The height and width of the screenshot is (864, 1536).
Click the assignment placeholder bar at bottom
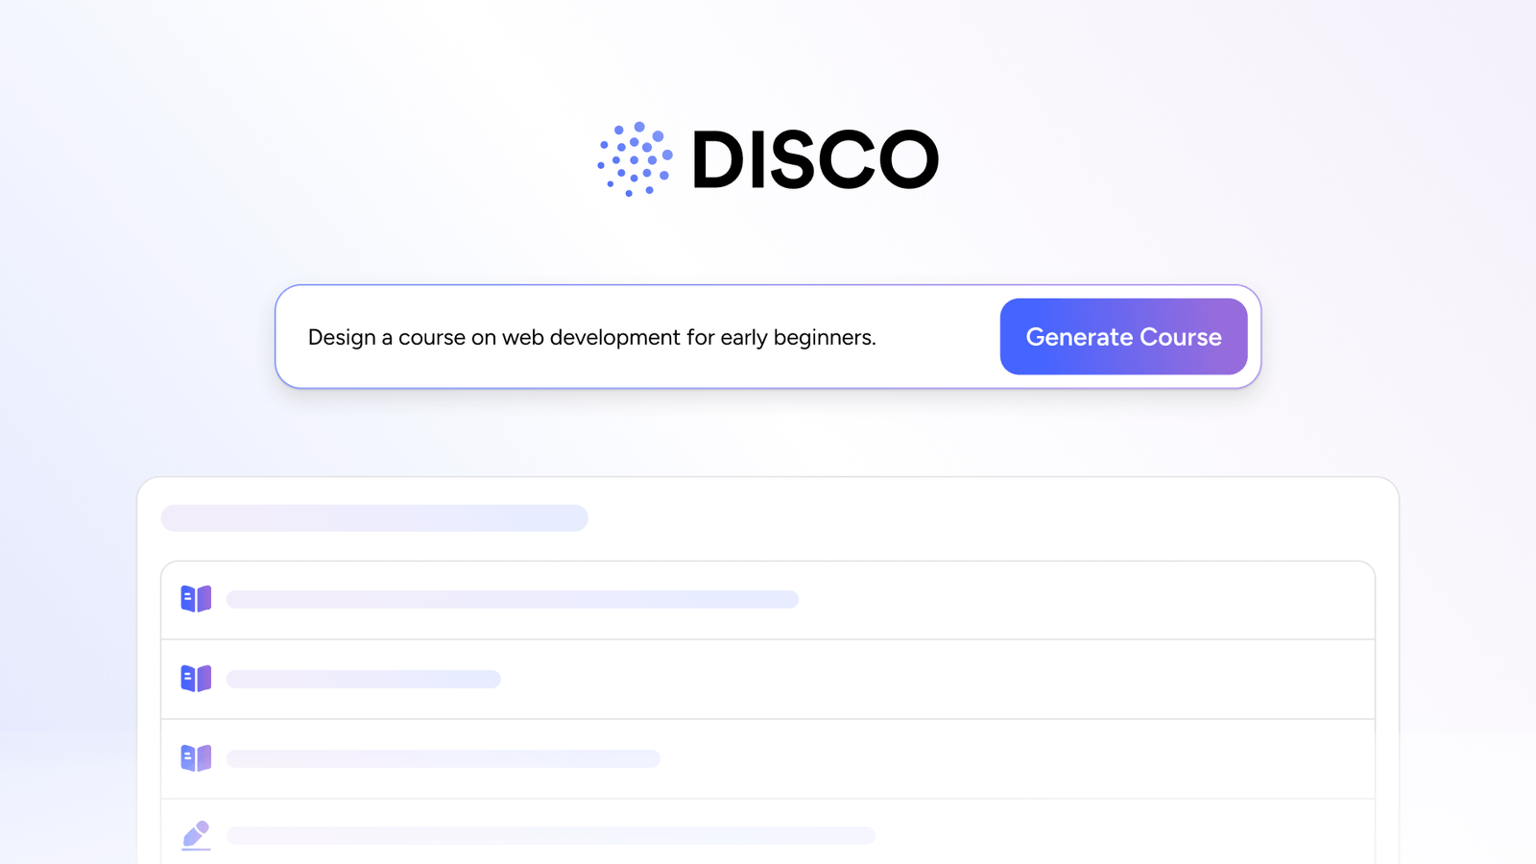click(552, 835)
